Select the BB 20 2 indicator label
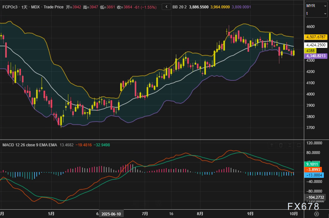329x218 pixels. pyautogui.click(x=179, y=6)
